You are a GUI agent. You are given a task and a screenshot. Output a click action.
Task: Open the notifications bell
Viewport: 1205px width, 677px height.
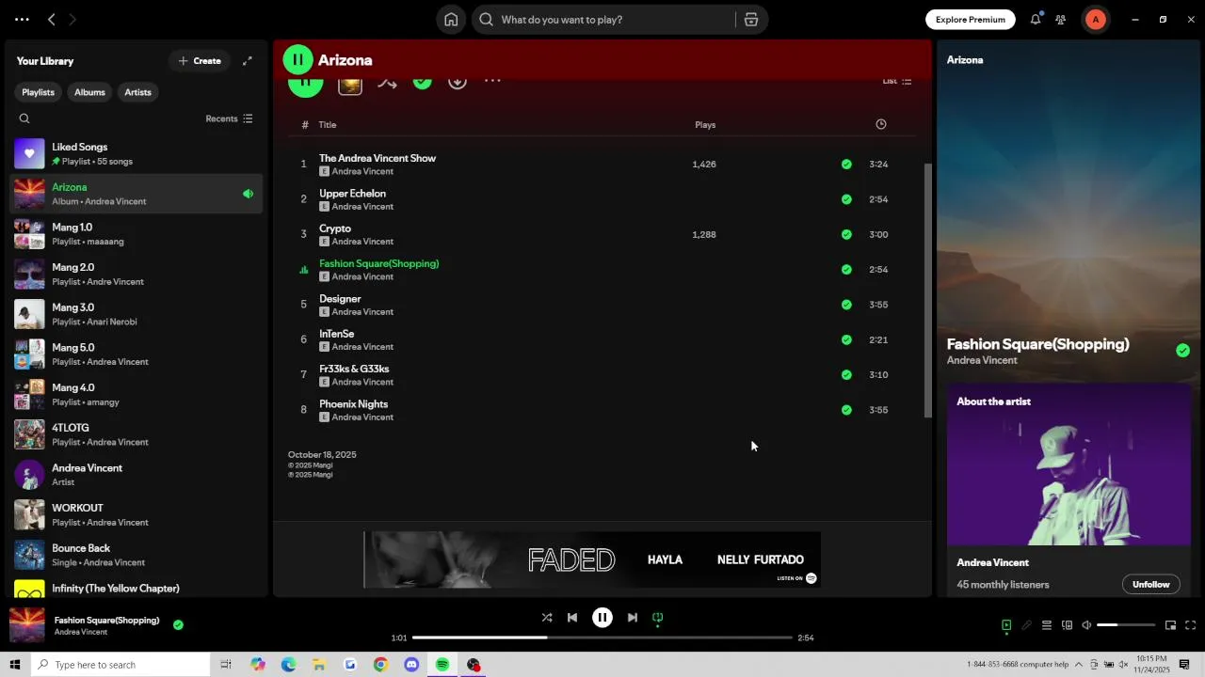pos(1036,20)
